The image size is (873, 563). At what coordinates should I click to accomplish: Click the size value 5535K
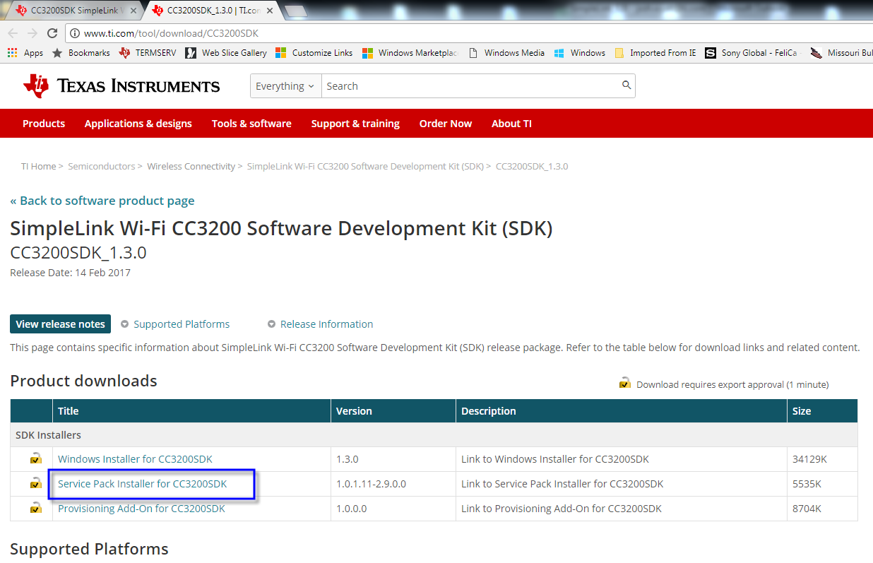pyautogui.click(x=807, y=484)
